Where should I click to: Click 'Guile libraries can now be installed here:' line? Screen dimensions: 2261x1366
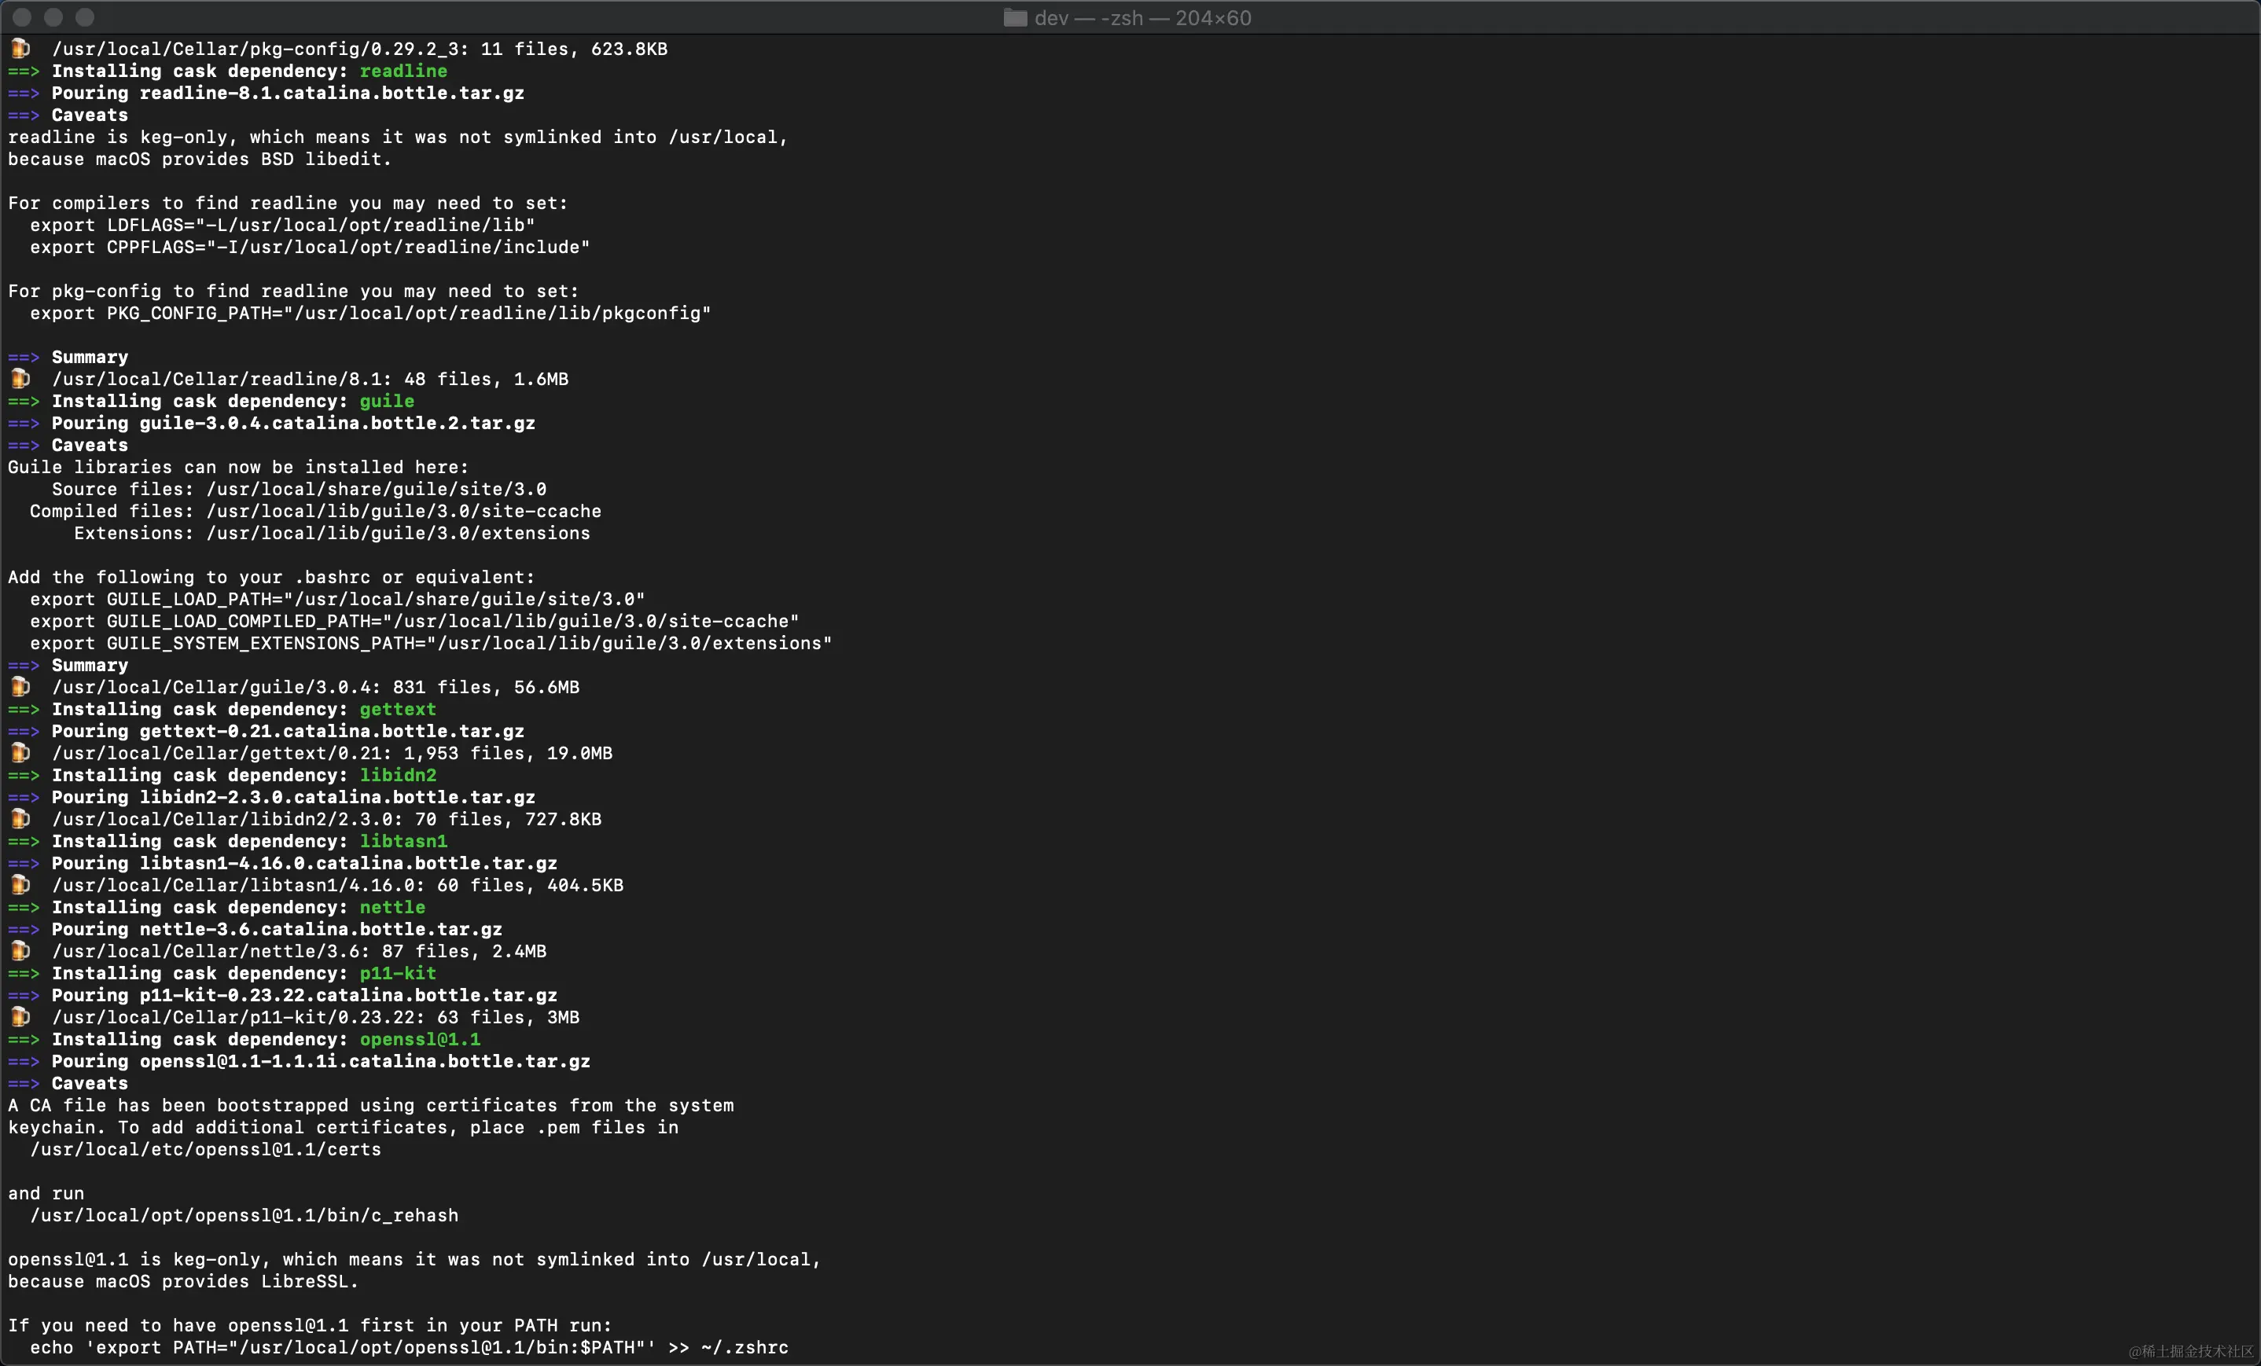238,467
